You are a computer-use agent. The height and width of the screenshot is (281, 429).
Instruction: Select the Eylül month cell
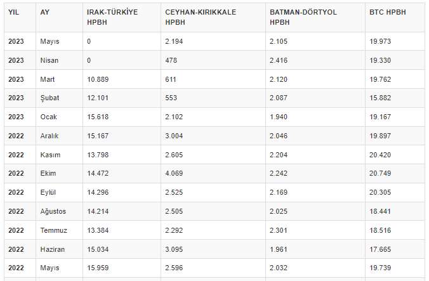(x=49, y=193)
